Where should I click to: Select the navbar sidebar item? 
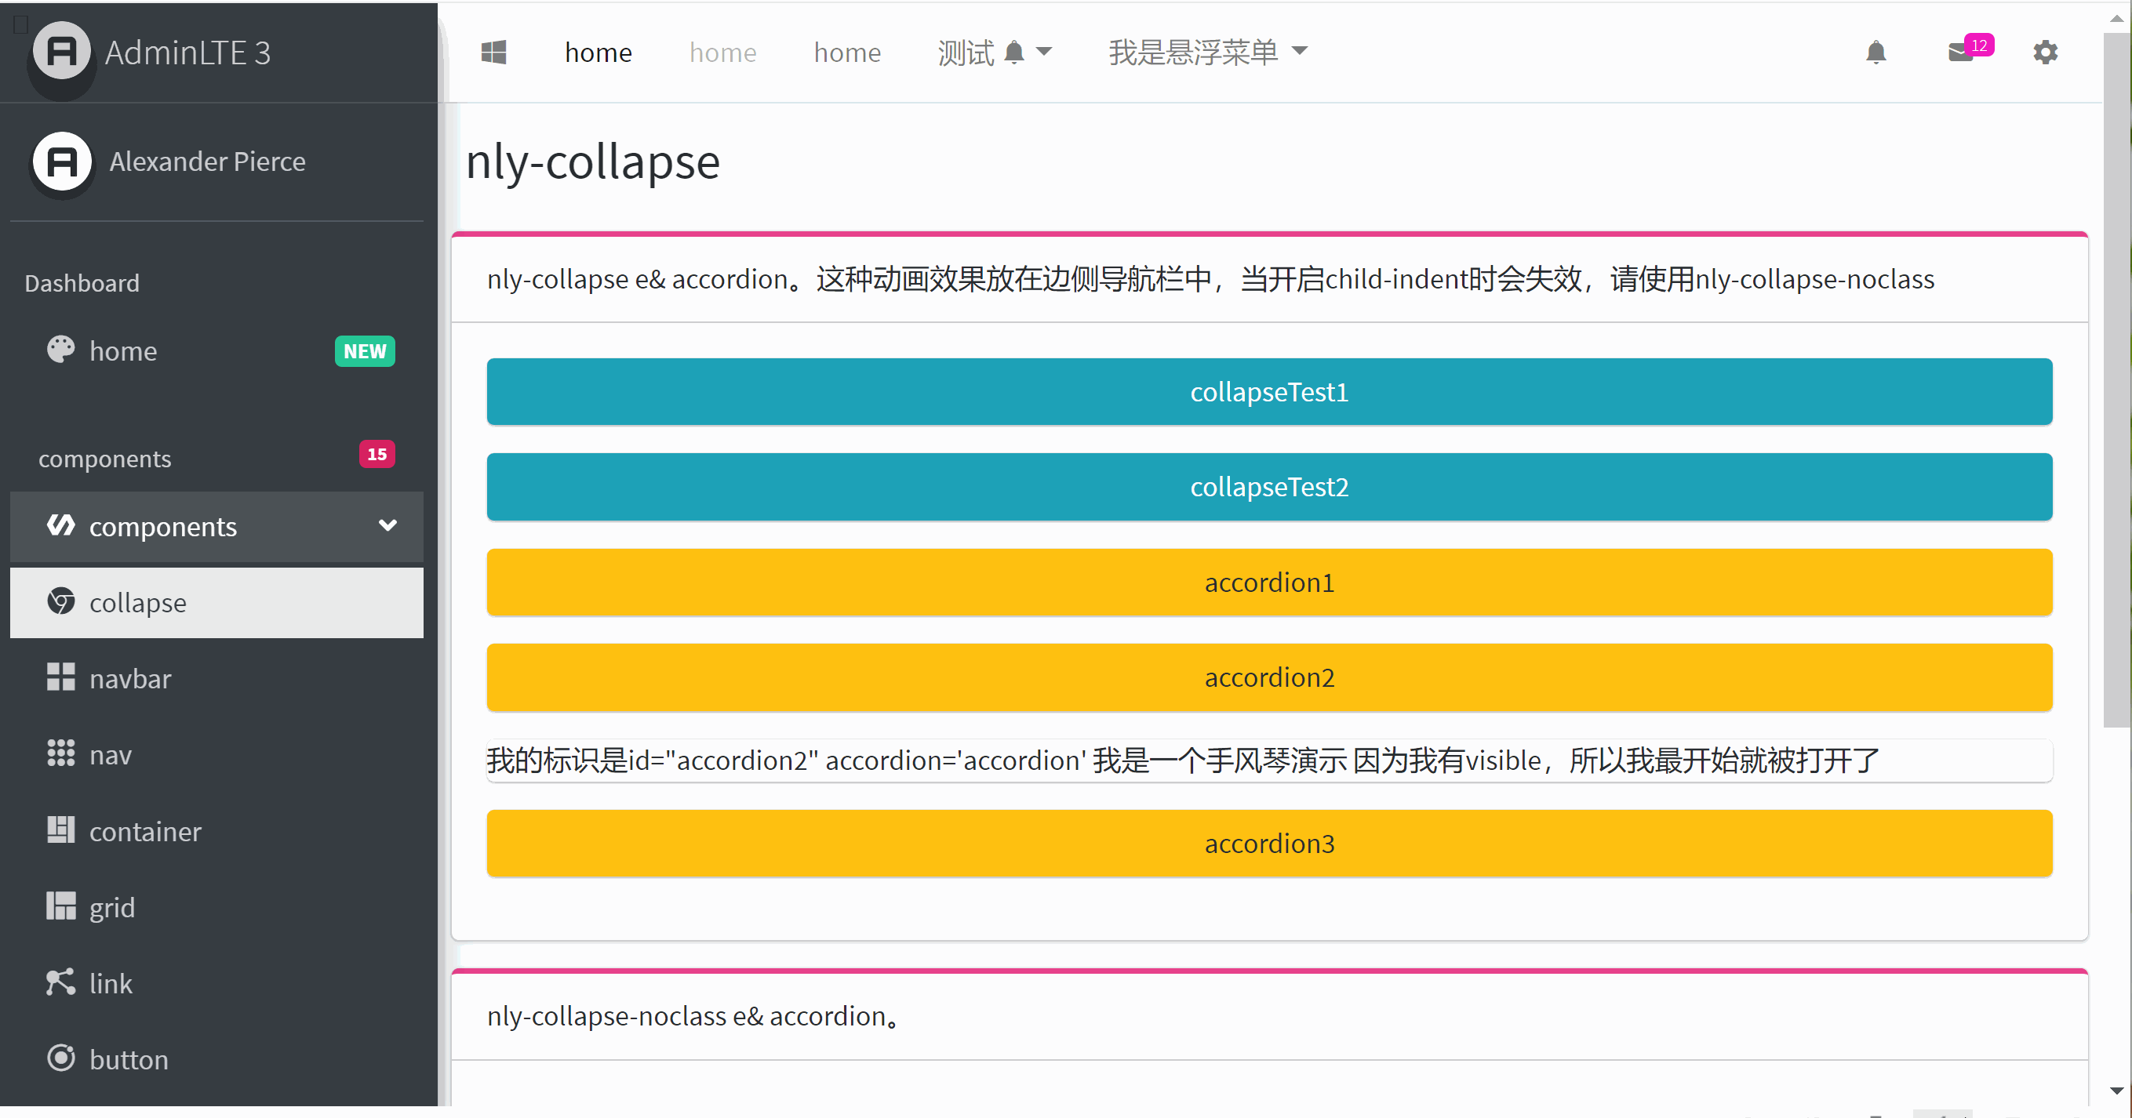(x=130, y=679)
